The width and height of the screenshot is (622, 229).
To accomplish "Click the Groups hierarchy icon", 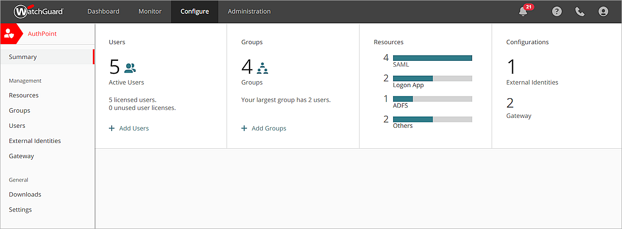I will (262, 68).
